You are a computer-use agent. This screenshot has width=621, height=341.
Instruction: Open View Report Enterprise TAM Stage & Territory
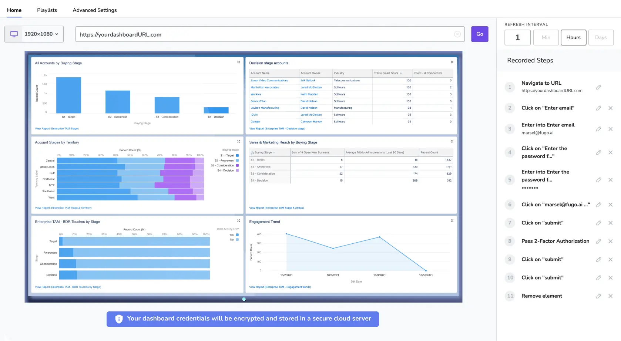tap(63, 208)
